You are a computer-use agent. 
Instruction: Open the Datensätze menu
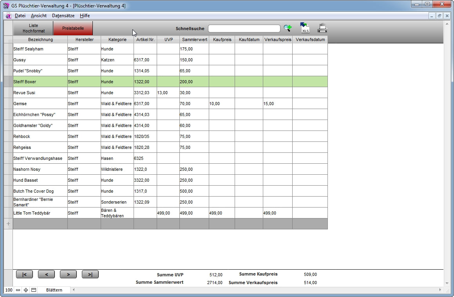63,16
